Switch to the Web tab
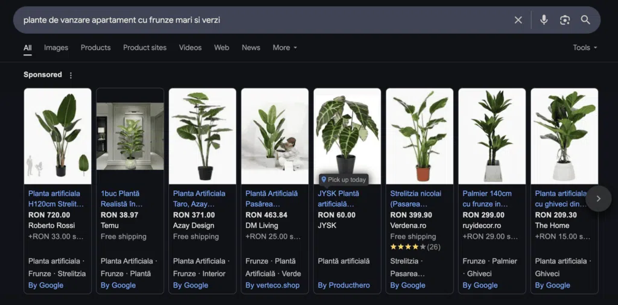 pos(221,48)
